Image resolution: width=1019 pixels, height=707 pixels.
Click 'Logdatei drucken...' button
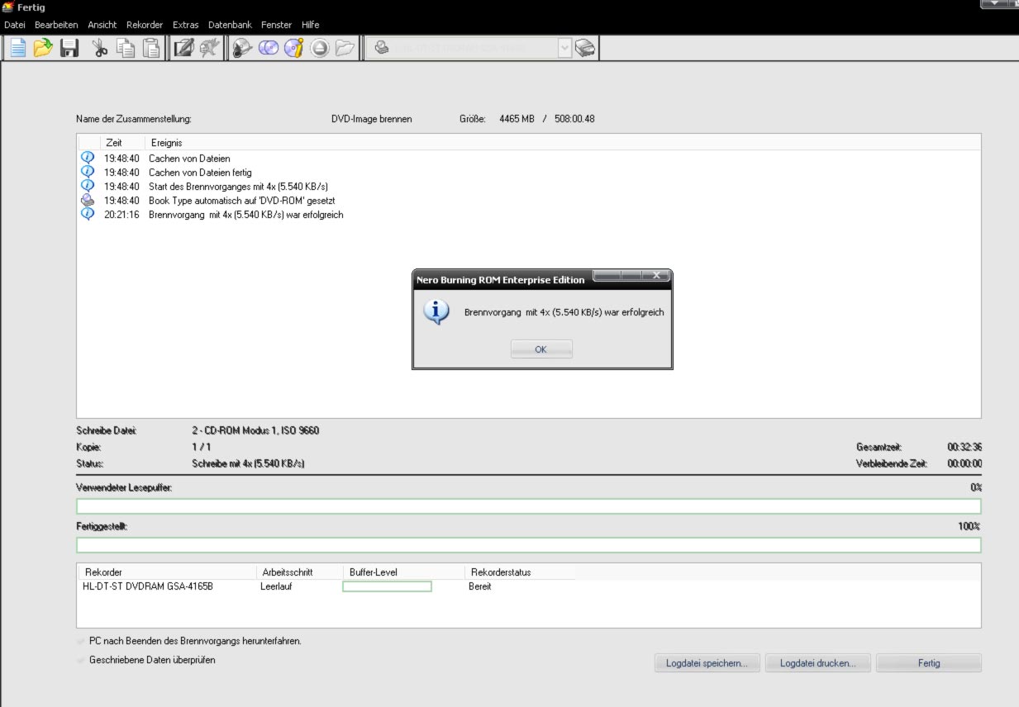coord(818,662)
